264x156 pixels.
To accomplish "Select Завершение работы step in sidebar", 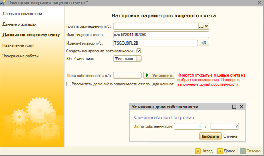I will [20, 56].
